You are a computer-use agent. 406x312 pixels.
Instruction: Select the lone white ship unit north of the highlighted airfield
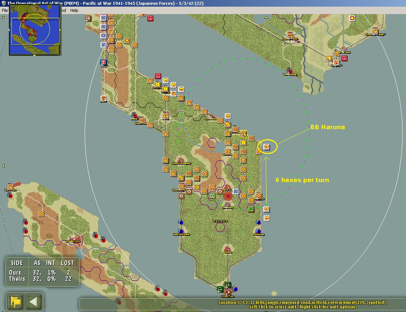(228, 116)
